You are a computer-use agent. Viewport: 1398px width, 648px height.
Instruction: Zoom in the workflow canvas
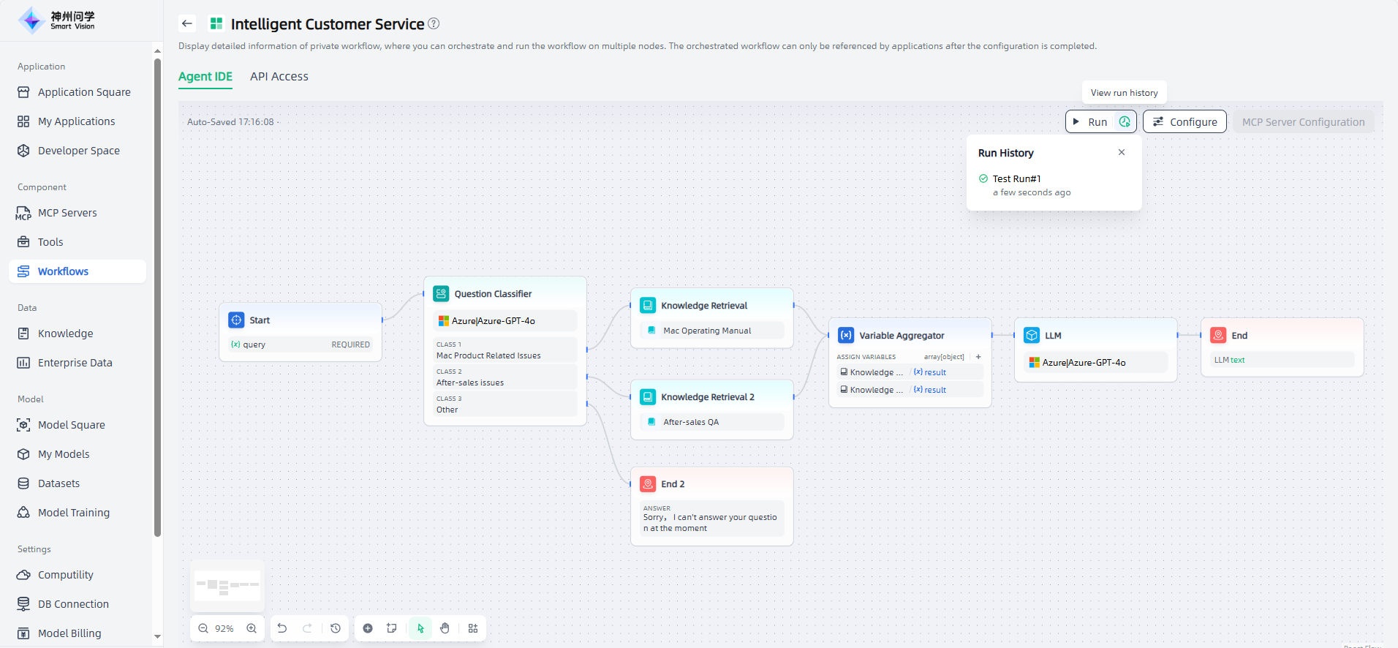pyautogui.click(x=252, y=628)
